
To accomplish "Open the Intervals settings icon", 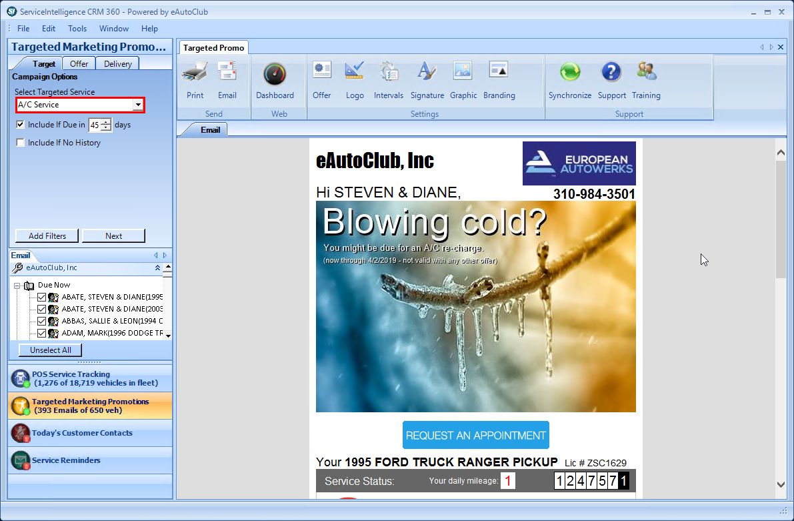I will pos(389,71).
